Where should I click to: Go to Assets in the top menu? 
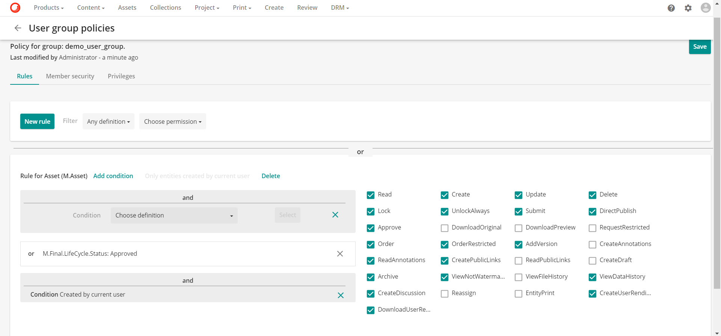(x=127, y=7)
